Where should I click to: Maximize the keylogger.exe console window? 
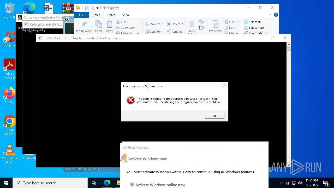273,38
